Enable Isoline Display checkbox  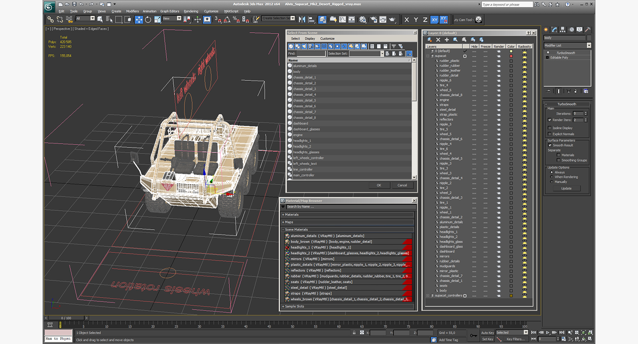(x=550, y=128)
